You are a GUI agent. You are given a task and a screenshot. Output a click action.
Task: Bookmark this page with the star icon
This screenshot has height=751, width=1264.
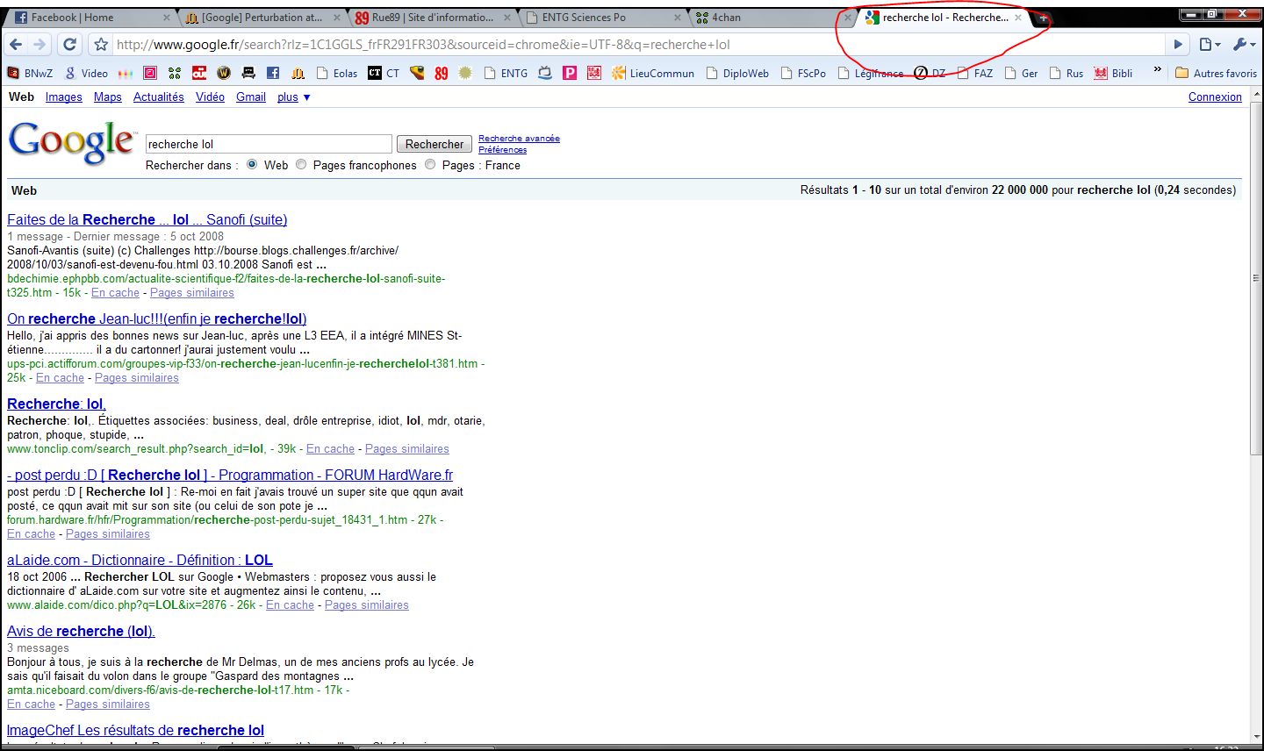click(x=101, y=44)
